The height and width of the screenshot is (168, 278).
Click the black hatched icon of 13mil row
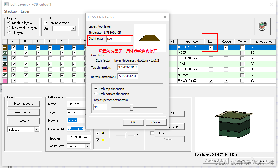click(x=5, y=64)
